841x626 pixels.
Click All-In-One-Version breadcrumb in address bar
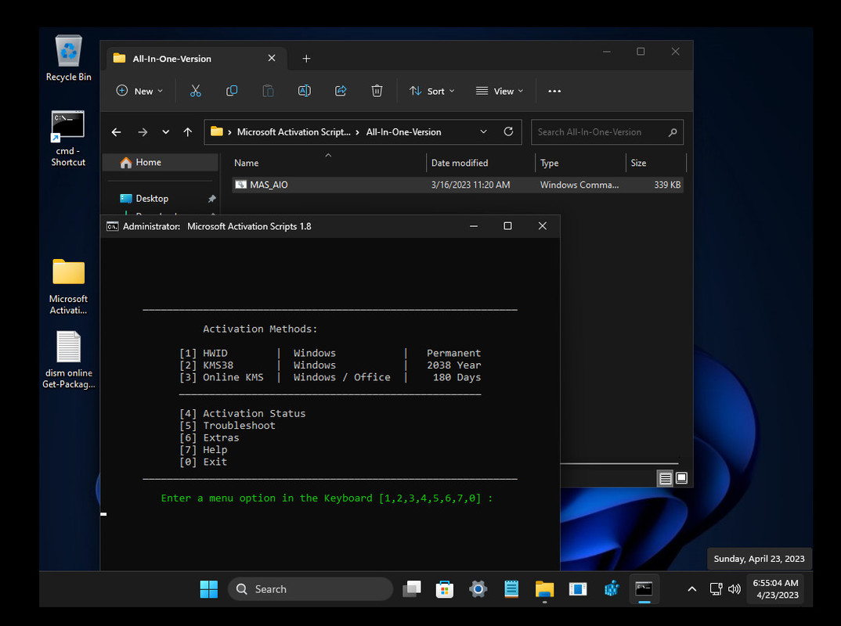point(404,131)
